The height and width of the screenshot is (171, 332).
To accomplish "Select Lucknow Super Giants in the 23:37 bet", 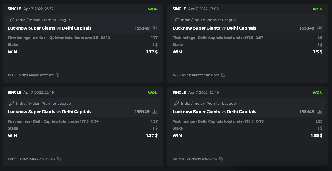I will click(x=32, y=28).
